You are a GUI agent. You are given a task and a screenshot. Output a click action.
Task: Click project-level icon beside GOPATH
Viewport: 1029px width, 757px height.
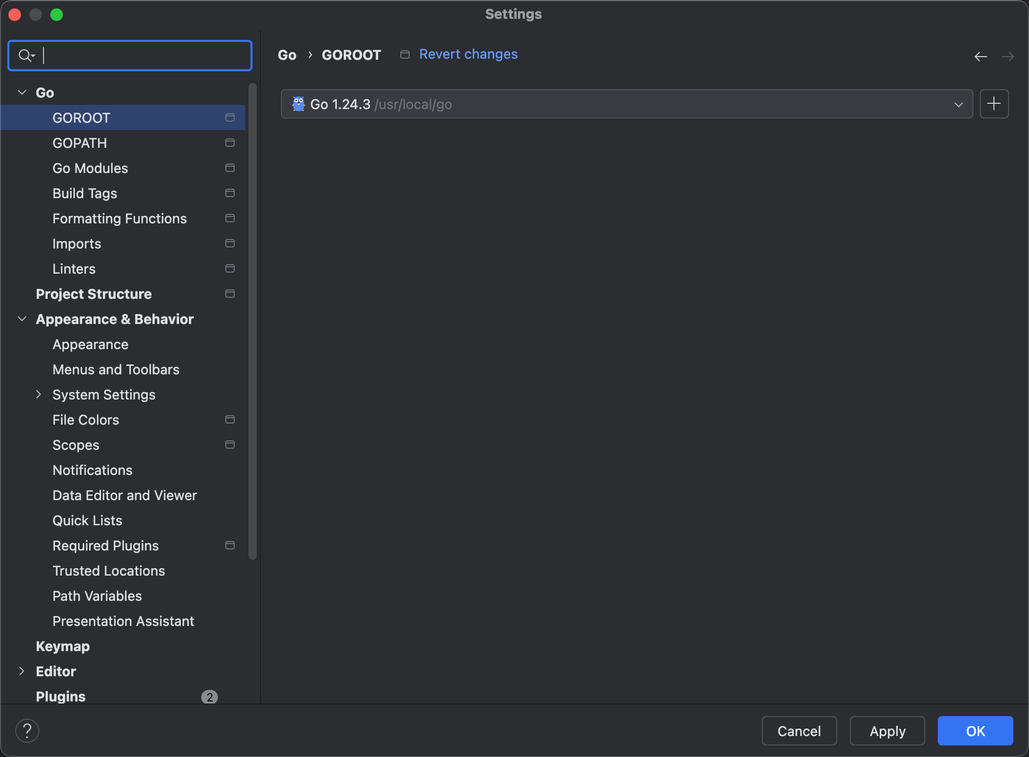229,143
